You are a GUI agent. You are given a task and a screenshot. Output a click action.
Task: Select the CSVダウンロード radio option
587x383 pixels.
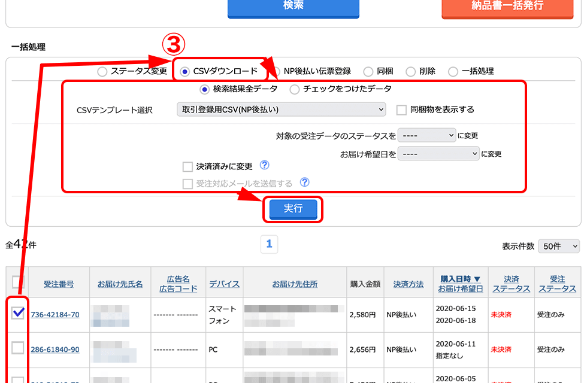[x=184, y=71]
